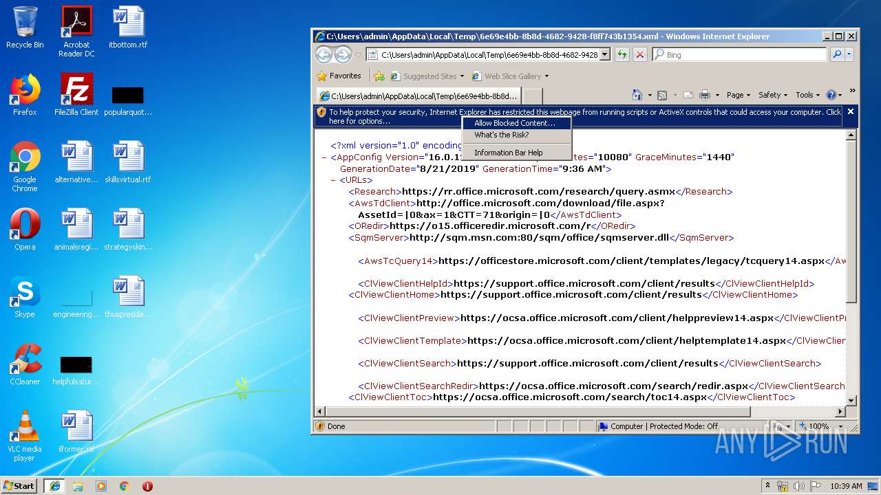Click the vertical scrollbar thumb
This screenshot has height=495, width=881.
[851, 221]
